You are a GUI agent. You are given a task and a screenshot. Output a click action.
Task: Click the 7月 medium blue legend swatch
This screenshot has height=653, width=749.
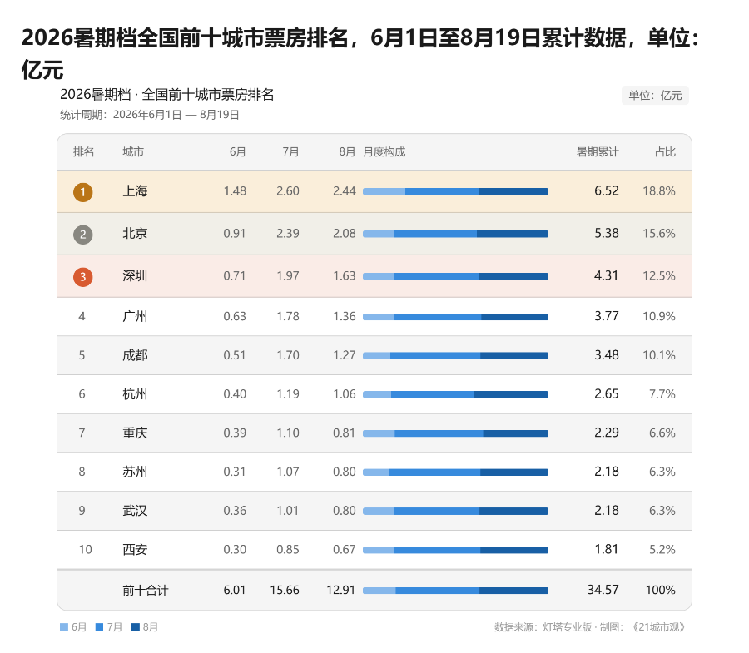coord(99,627)
